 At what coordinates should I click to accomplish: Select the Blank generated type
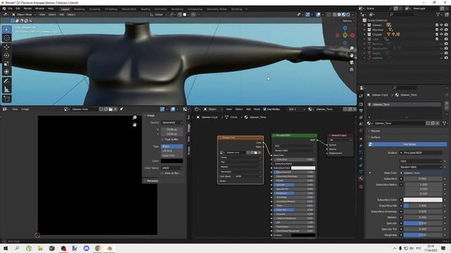tap(172, 146)
